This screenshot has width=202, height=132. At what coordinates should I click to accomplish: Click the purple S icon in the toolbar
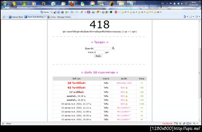pos(89,12)
